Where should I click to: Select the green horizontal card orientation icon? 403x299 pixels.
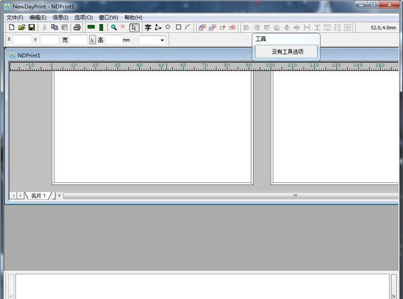(x=91, y=27)
